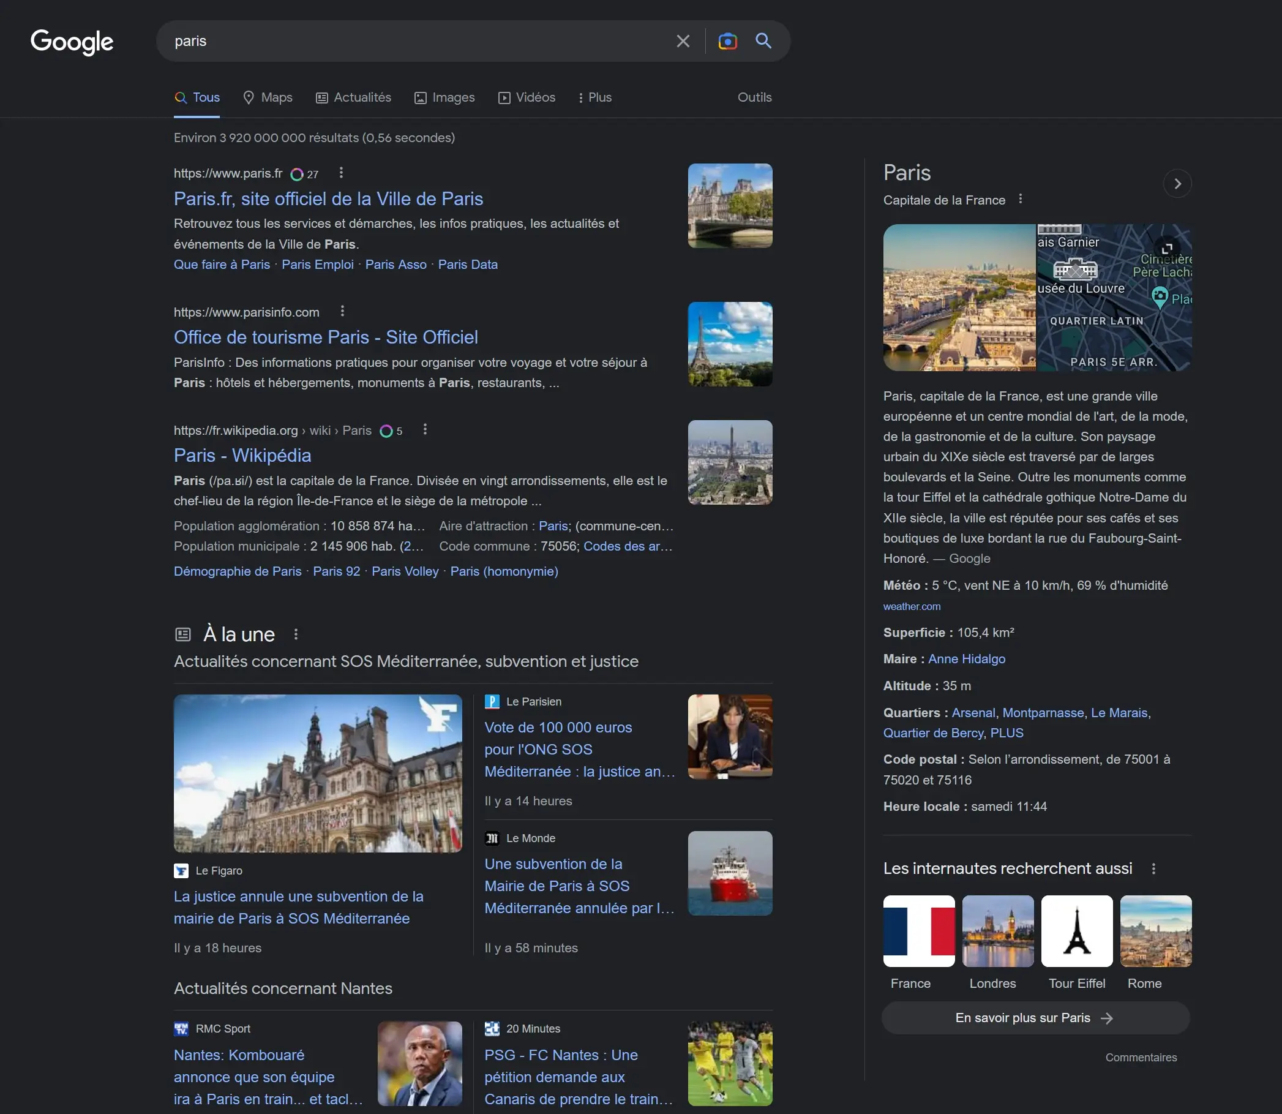Open Office de tourisme Paris result
This screenshot has width=1282, height=1114.
[326, 337]
